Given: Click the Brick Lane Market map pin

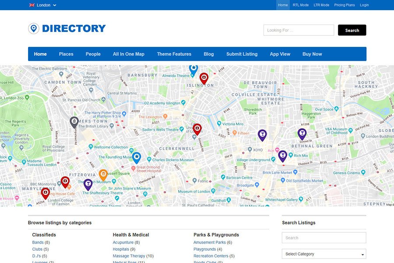Looking at the screenshot, I should (x=295, y=172).
